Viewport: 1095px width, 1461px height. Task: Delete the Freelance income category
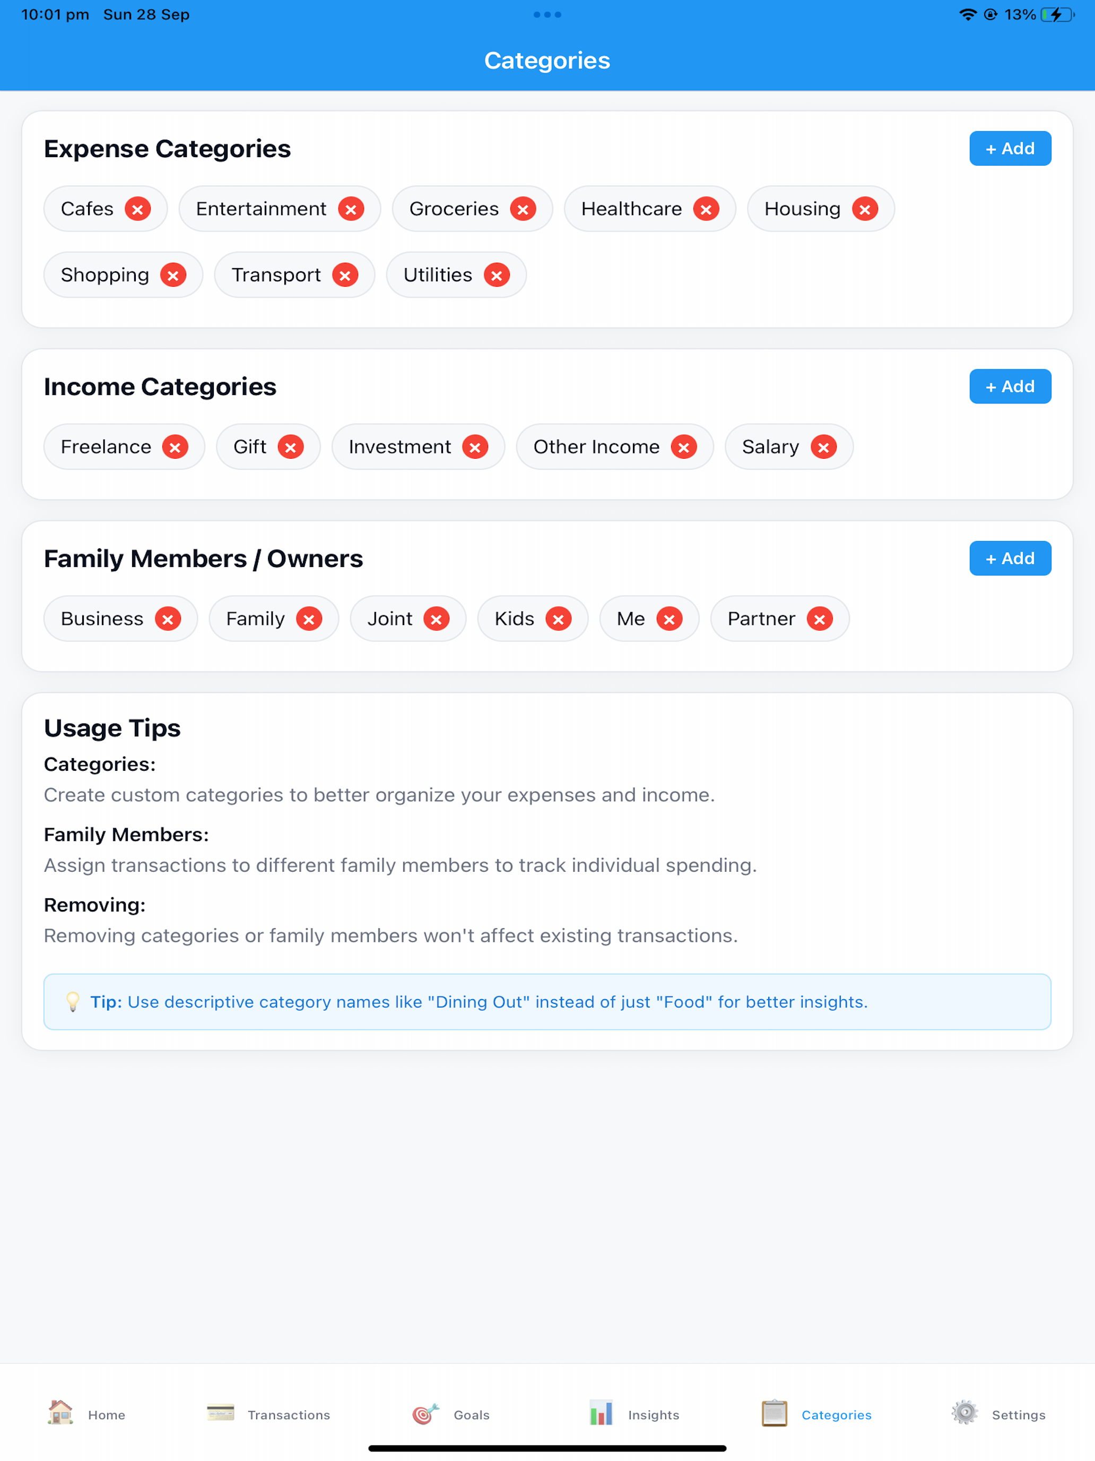click(175, 447)
